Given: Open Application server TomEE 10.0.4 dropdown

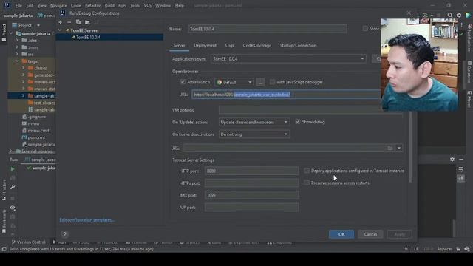Looking at the screenshot, I should pos(288,58).
